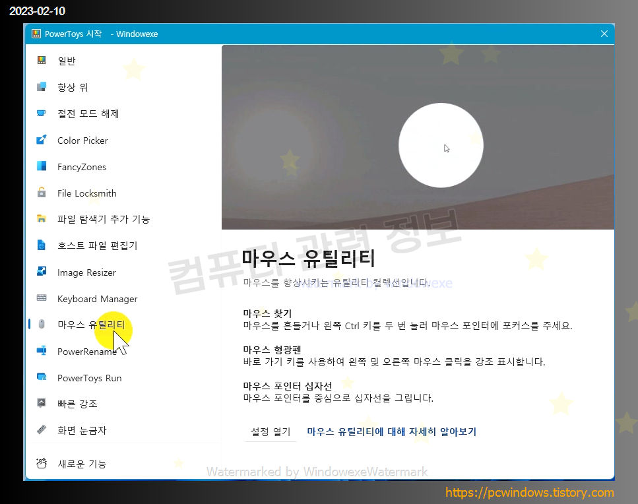Click the File Locksmith padlock icon

pyautogui.click(x=42, y=192)
